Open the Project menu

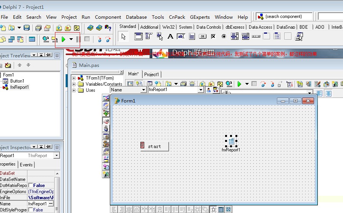click(x=69, y=17)
